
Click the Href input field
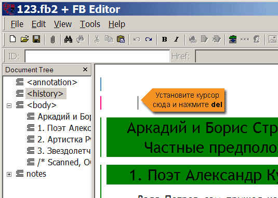click(236, 56)
